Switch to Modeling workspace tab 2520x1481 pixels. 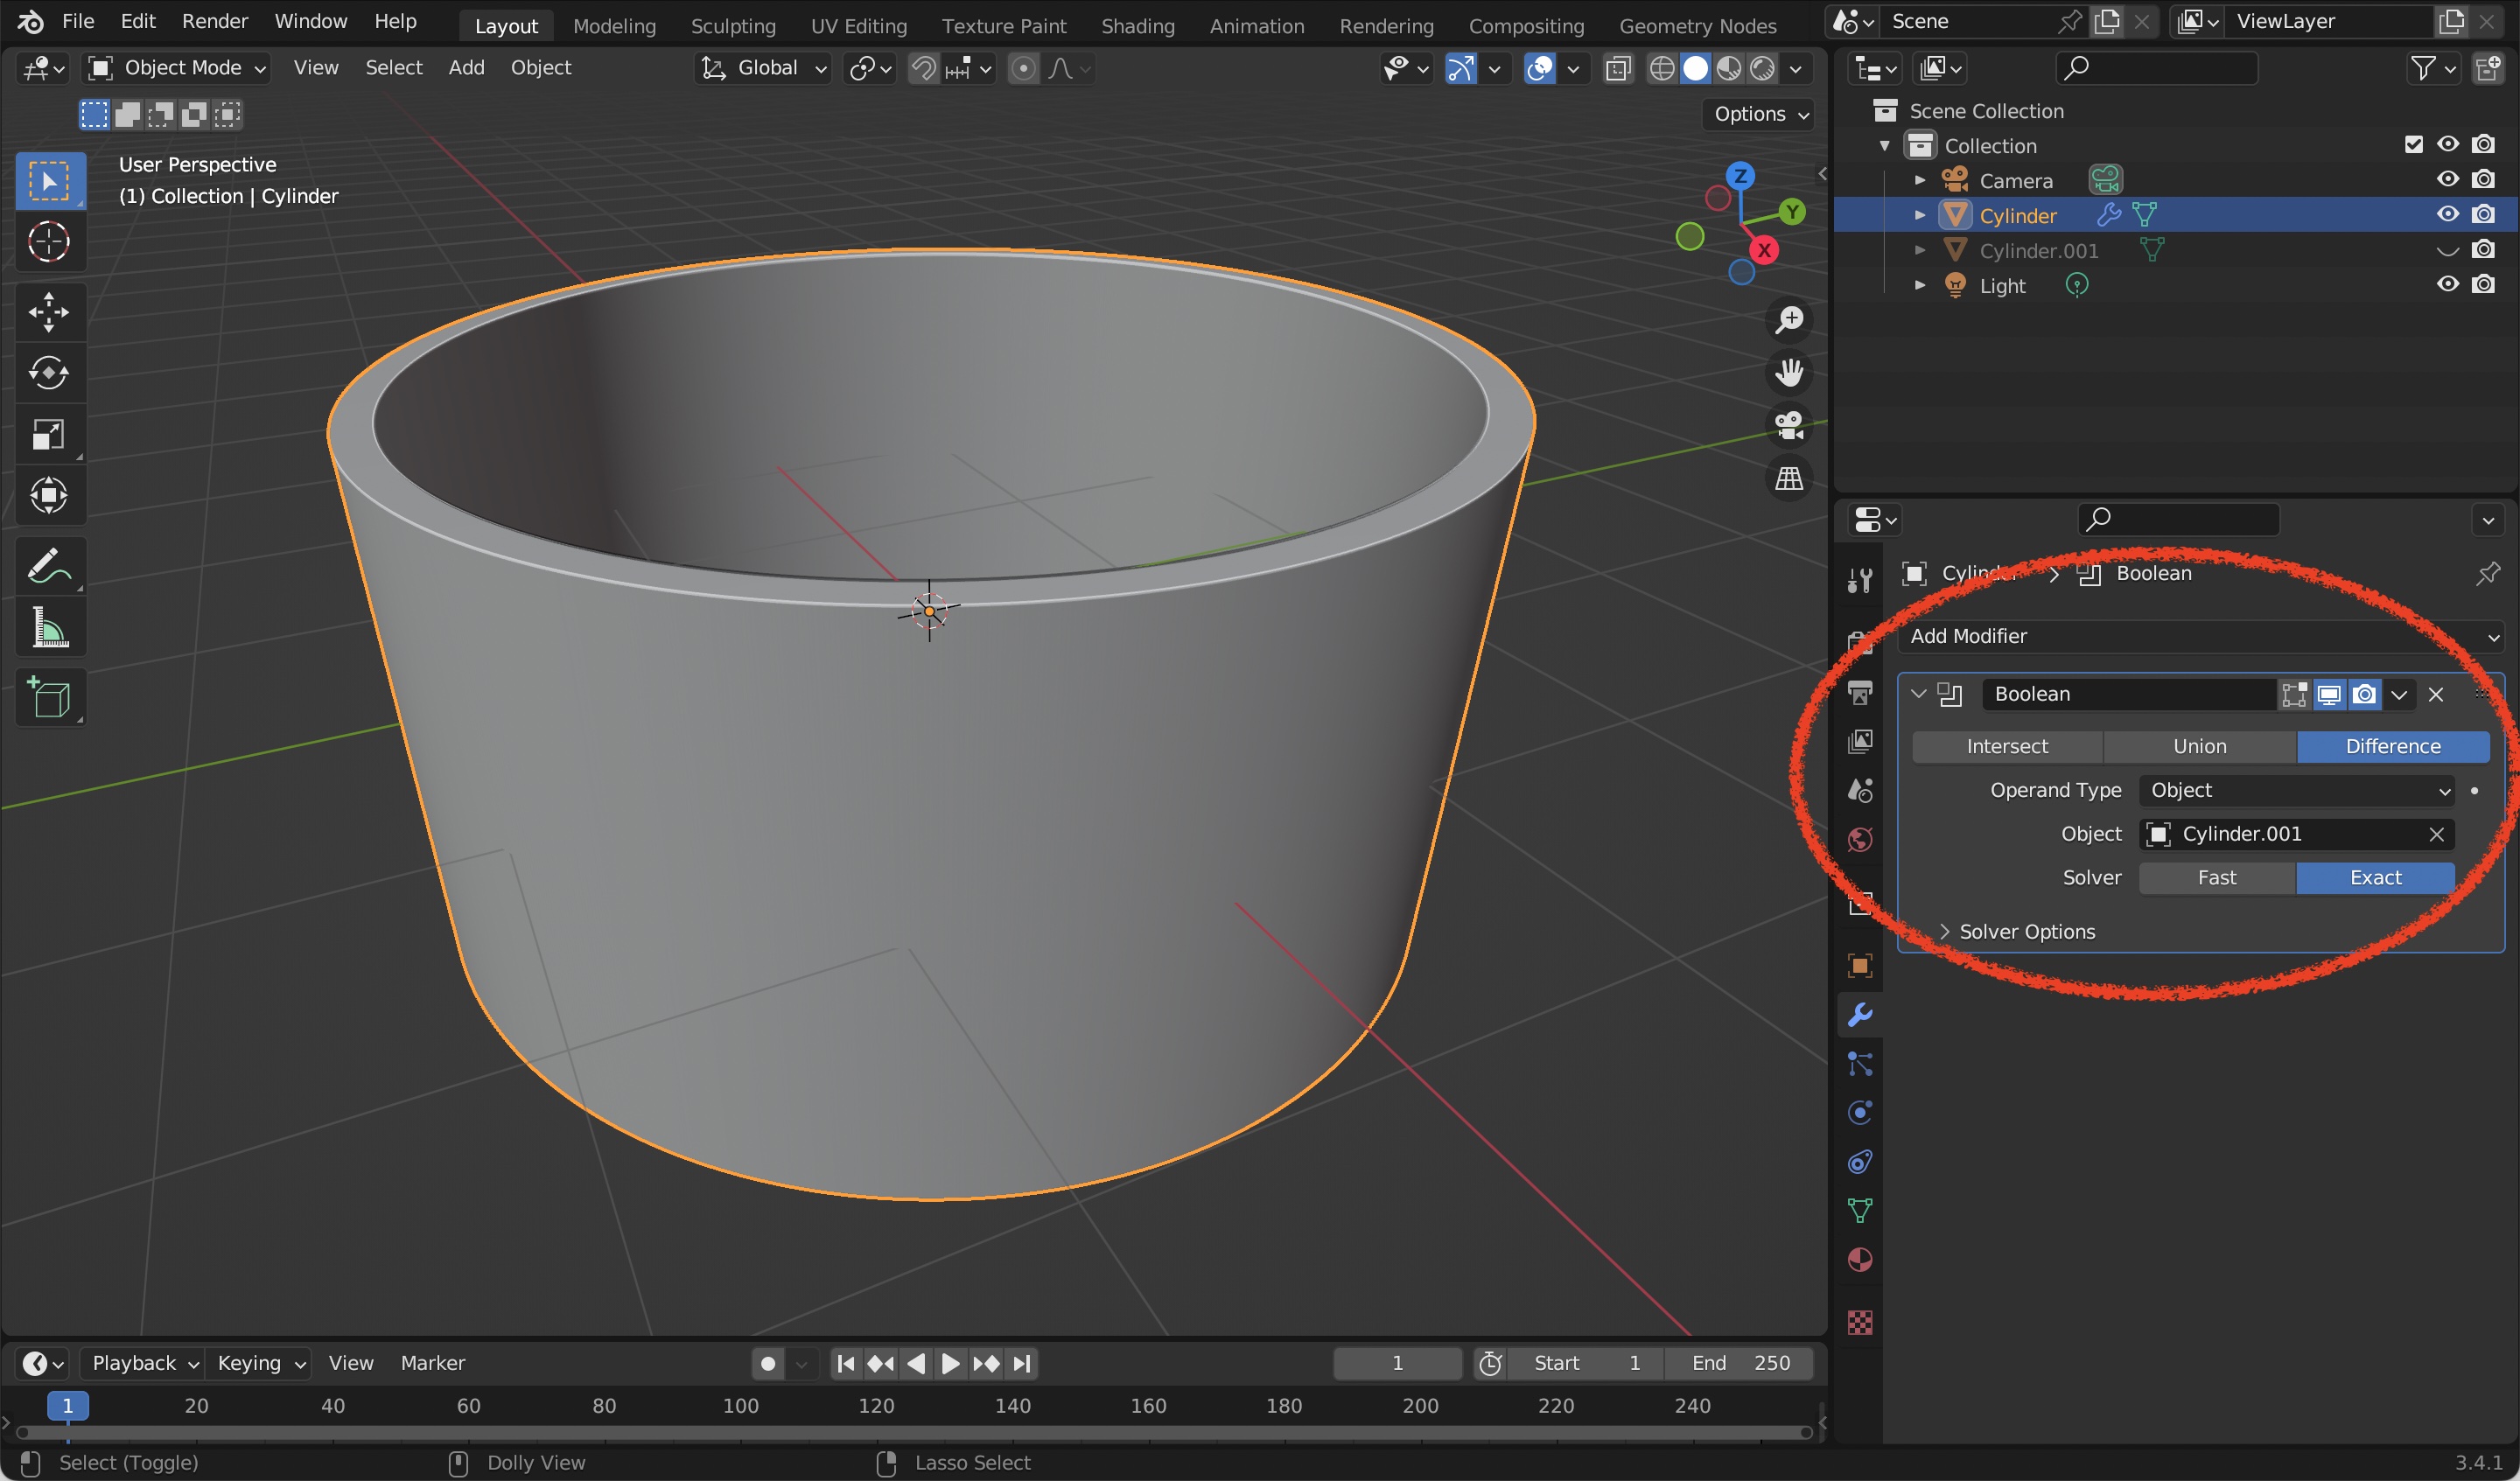point(614,26)
